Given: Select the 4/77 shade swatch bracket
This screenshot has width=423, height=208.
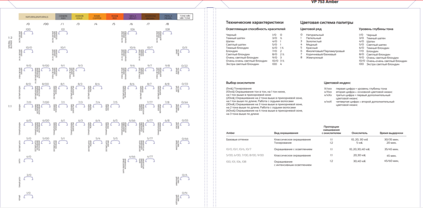Looking at the screenshot, I should (150, 161).
